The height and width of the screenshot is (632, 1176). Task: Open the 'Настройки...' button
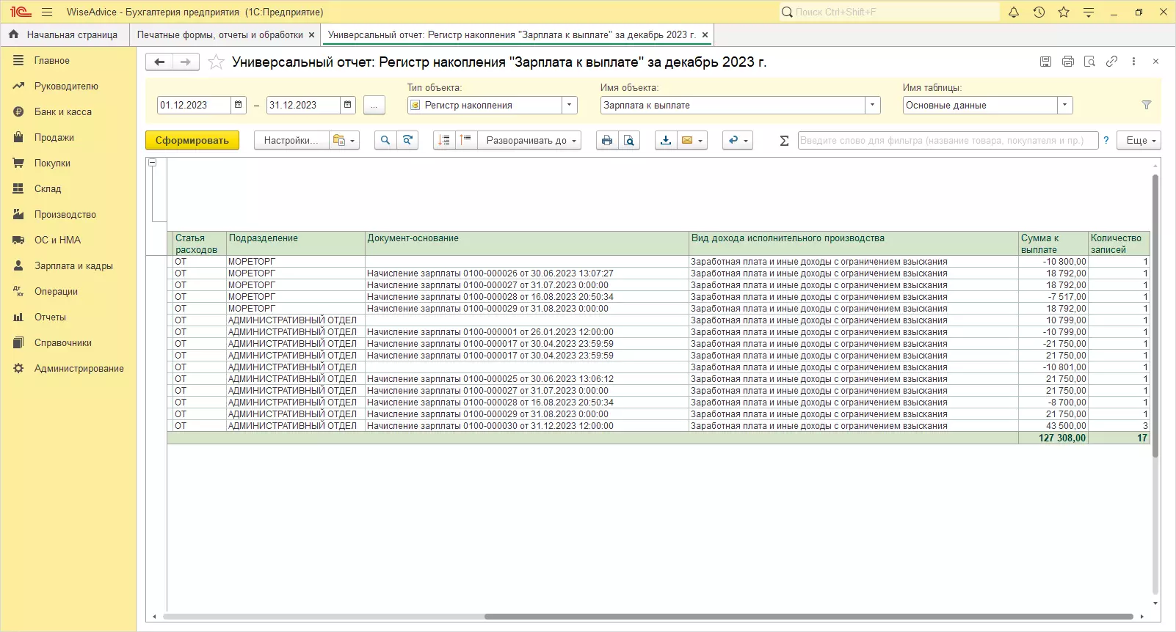coord(291,140)
